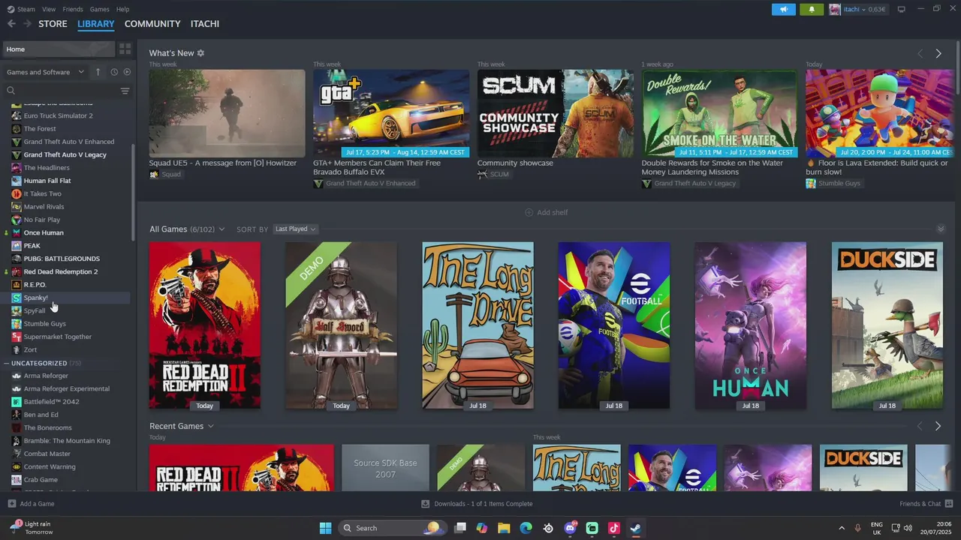Image resolution: width=961 pixels, height=540 pixels.
Task: Open Source SDK Base 2007 recent tile
Action: point(385,468)
